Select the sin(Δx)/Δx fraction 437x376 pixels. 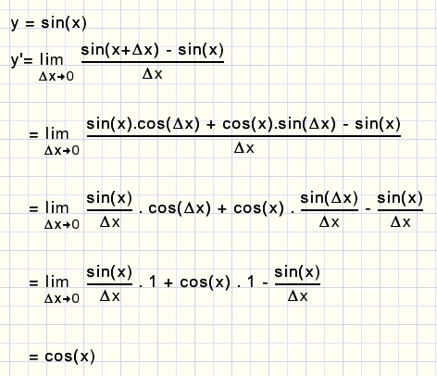pyautogui.click(x=330, y=210)
